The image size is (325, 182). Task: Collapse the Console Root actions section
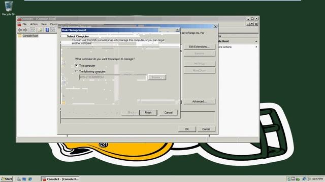tap(256, 41)
